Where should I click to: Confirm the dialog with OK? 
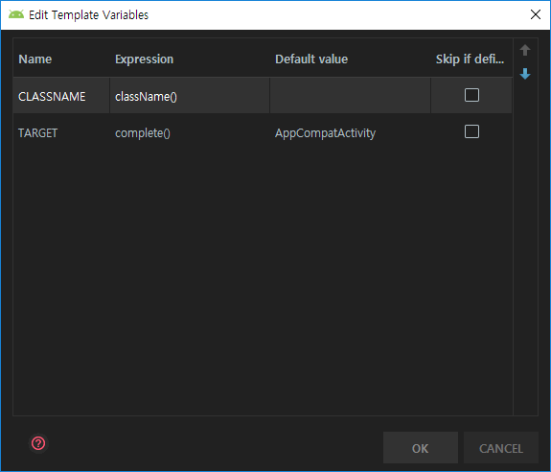pos(421,448)
